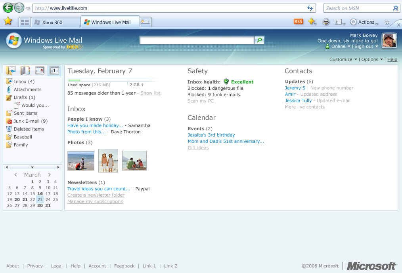
Task: Open the quick tabs grid view
Action: [25, 23]
